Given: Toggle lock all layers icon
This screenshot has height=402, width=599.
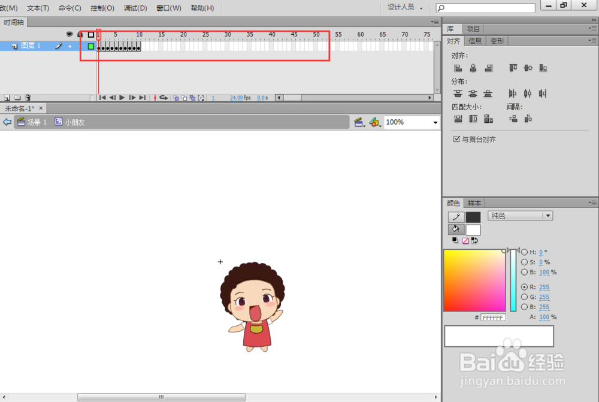Looking at the screenshot, I should coord(80,34).
